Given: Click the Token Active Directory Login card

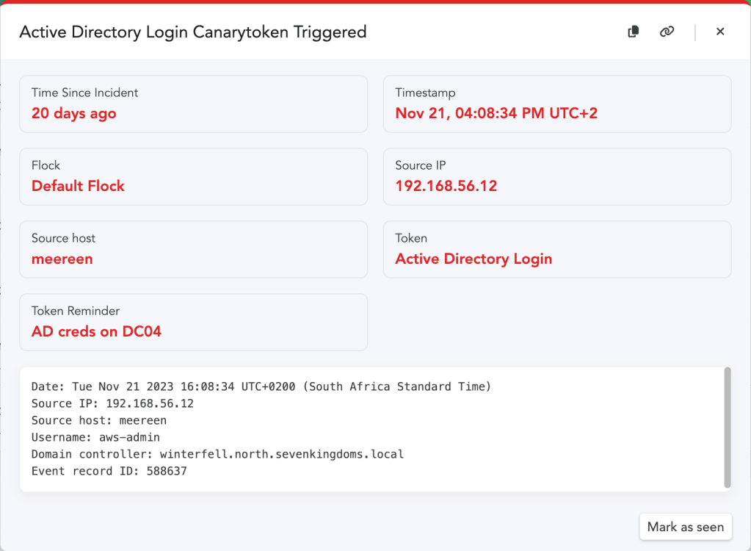Looking at the screenshot, I should point(556,249).
